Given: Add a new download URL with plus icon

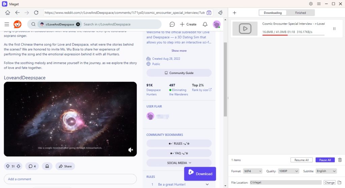Looking at the screenshot, I should [234, 13].
